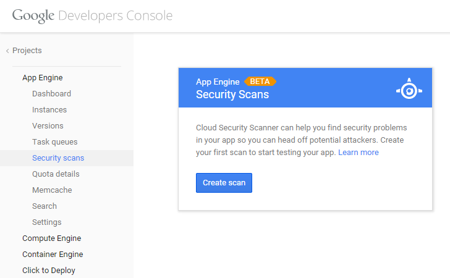Open the Instances page
450x278 pixels.
tap(49, 110)
